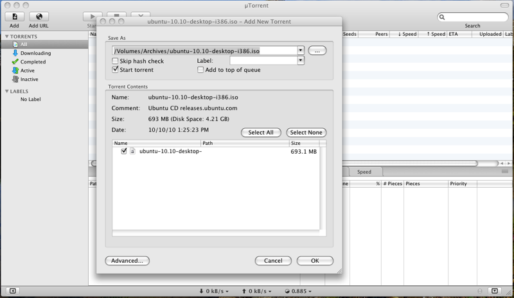
Task: Click the 693.1 MB size cell
Action: [x=303, y=151]
